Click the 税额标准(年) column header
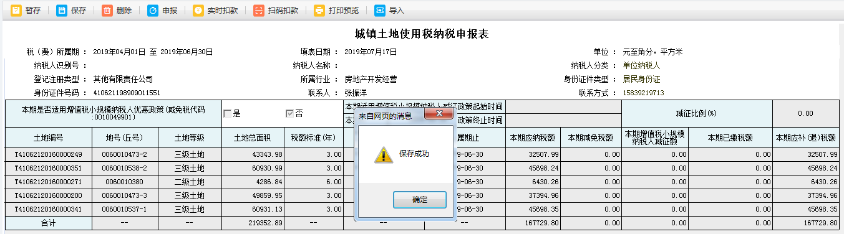844x234 pixels. [314, 138]
